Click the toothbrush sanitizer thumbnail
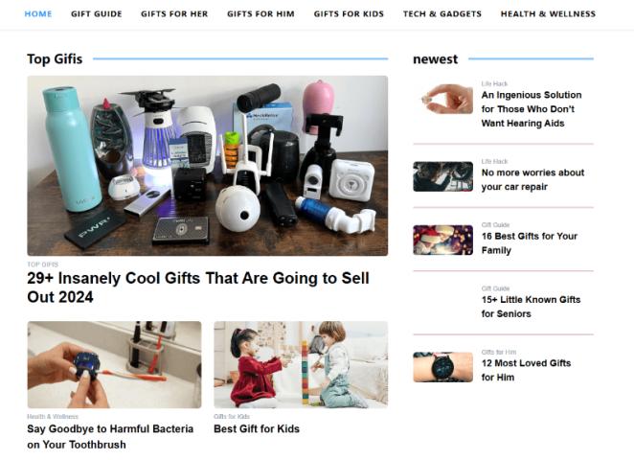 pos(114,364)
